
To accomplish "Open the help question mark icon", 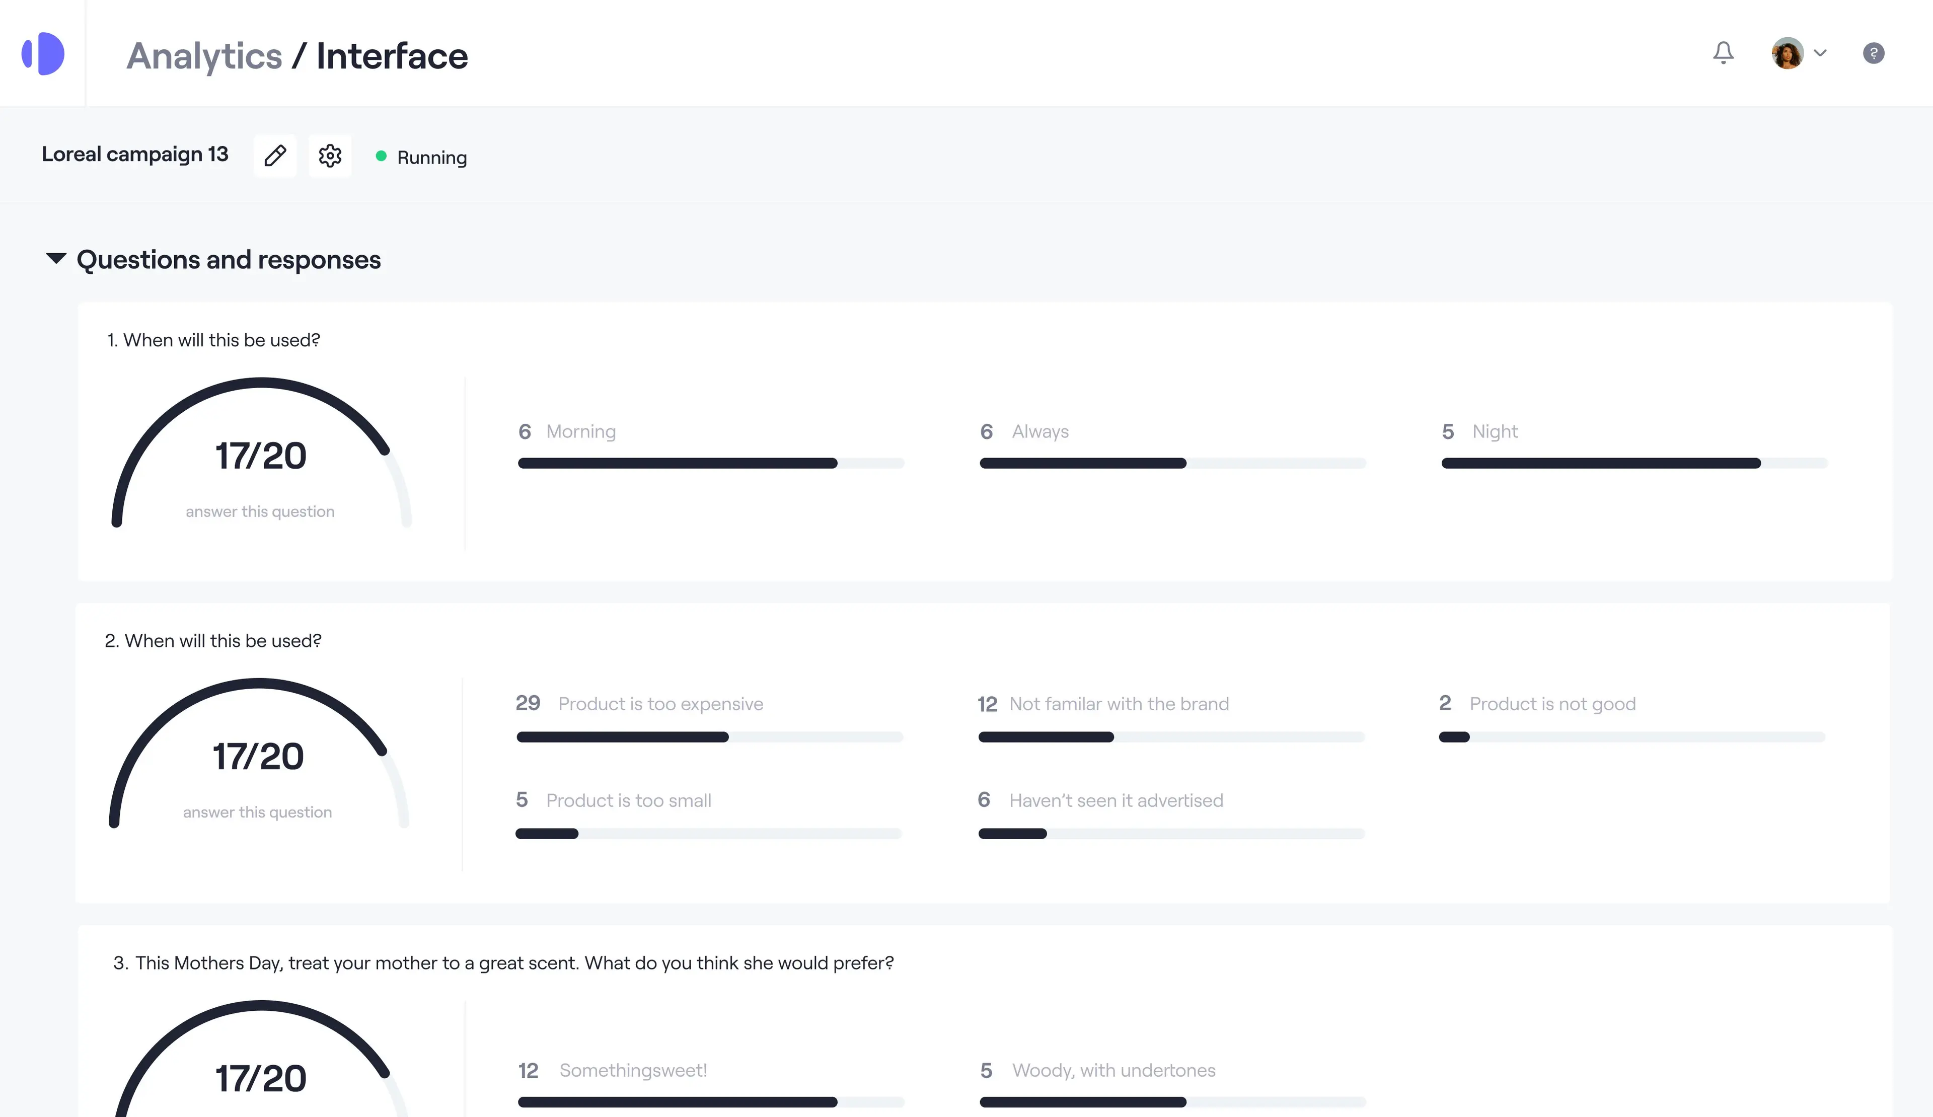I will [x=1873, y=53].
